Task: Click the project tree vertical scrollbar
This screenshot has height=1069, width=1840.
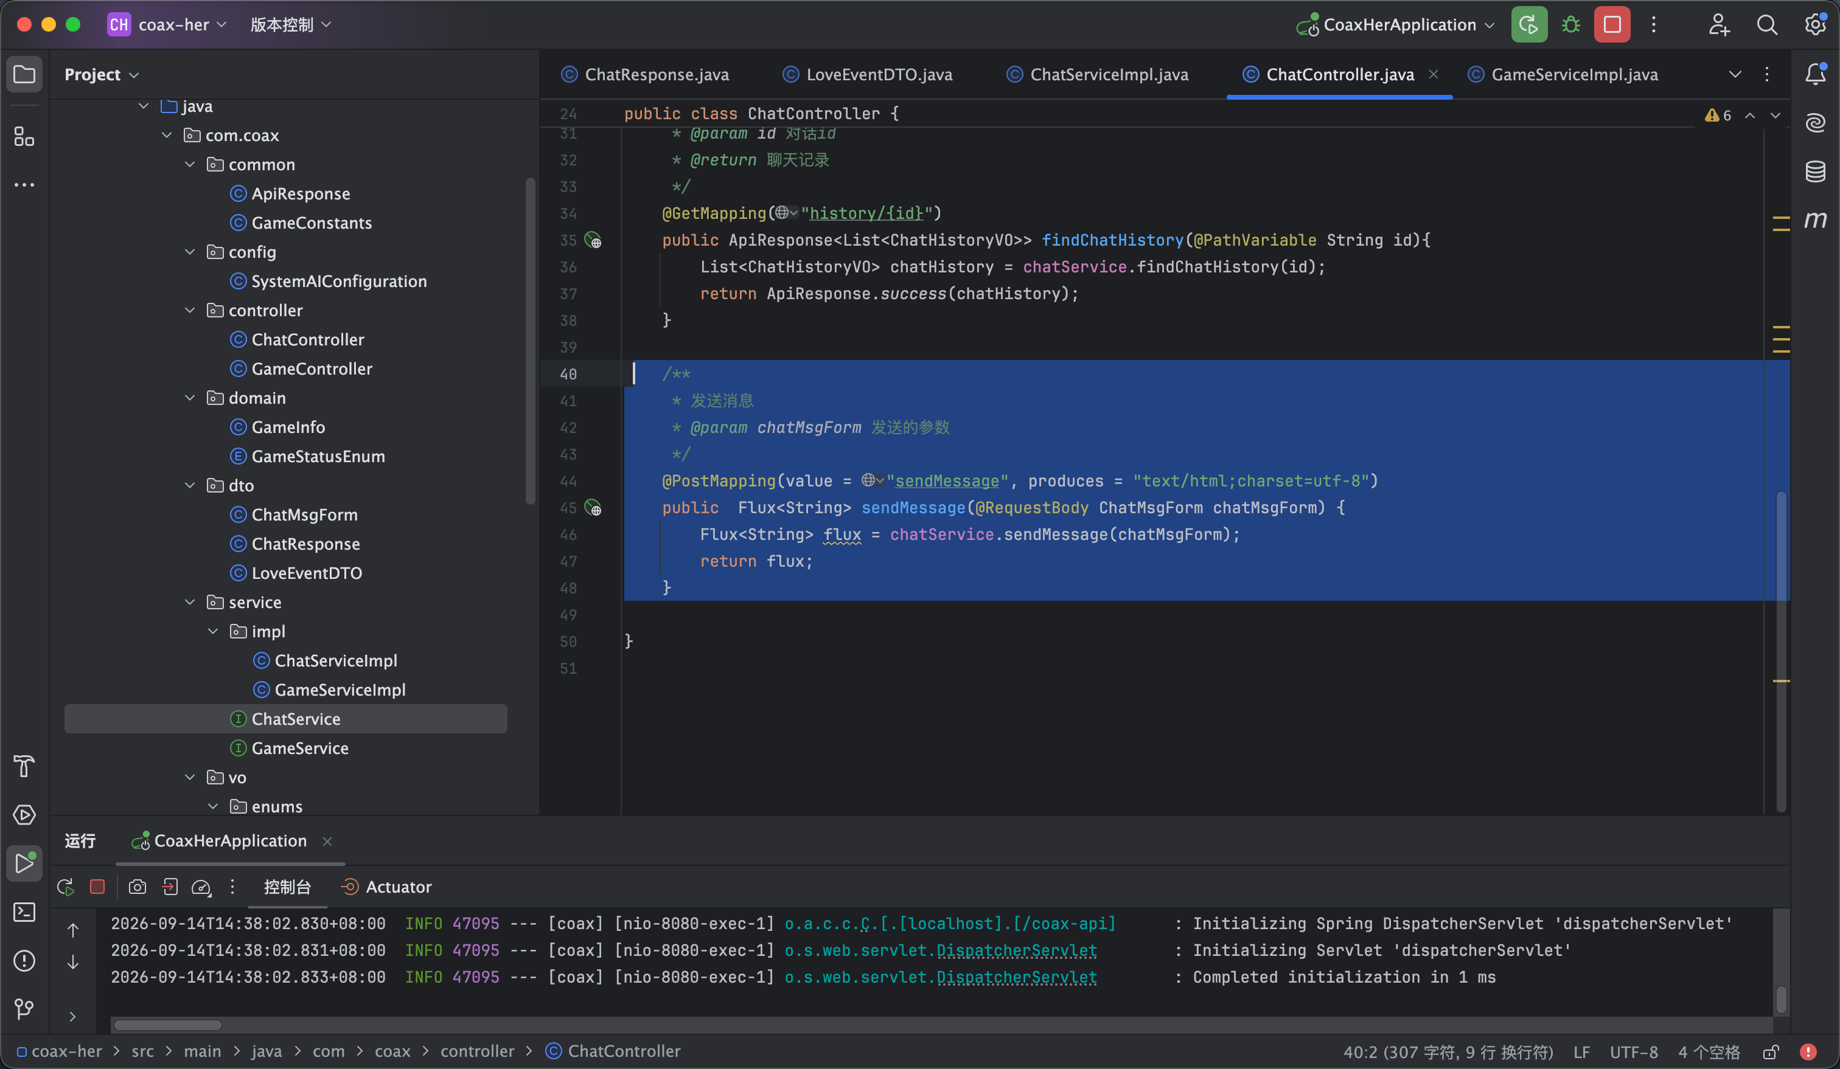Action: (x=530, y=340)
